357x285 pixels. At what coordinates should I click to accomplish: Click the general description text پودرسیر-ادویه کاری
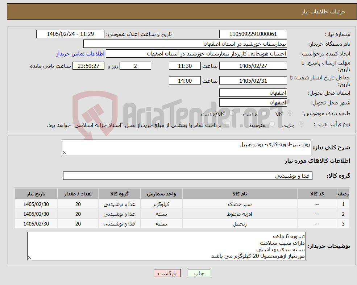point(275,145)
